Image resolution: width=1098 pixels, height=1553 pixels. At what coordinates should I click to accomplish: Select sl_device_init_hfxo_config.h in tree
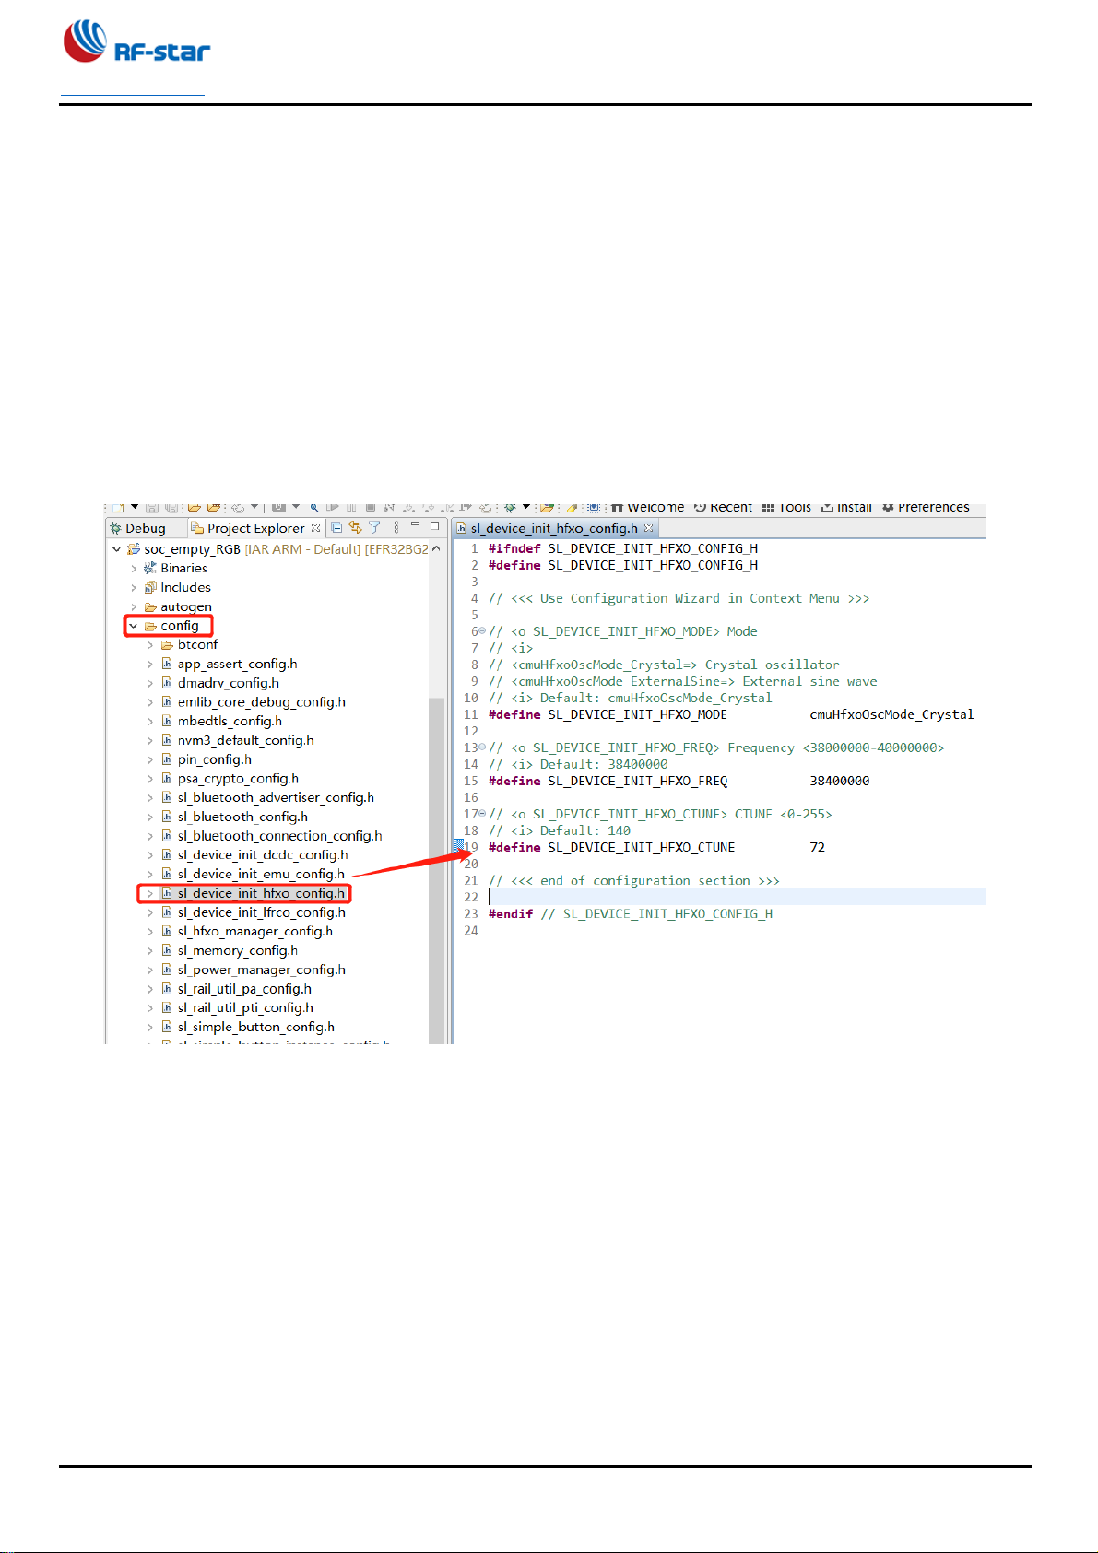click(x=261, y=893)
